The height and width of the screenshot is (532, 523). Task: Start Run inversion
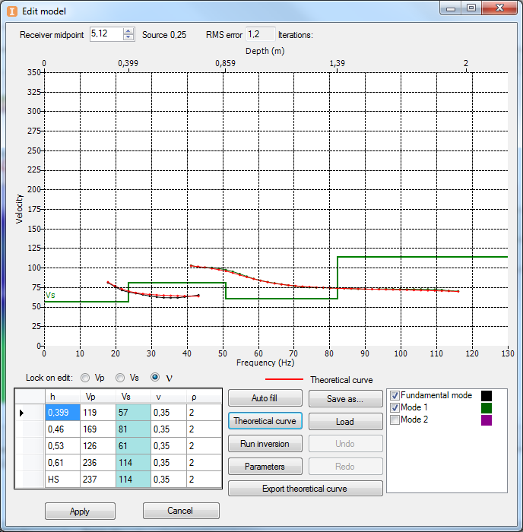point(265,444)
